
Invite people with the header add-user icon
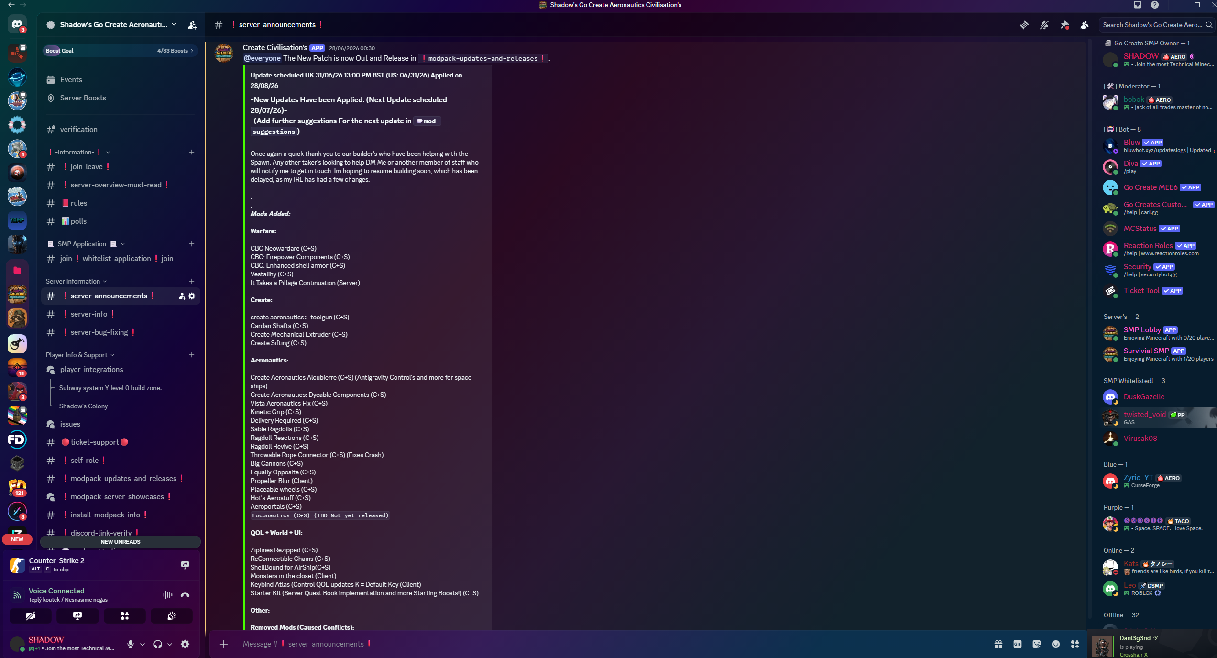192,25
